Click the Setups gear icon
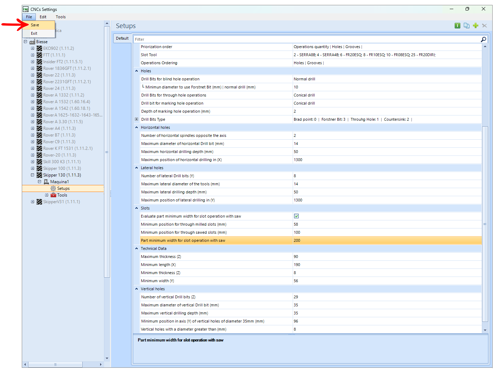Image resolution: width=500 pixels, height=372 pixels. (x=53, y=188)
